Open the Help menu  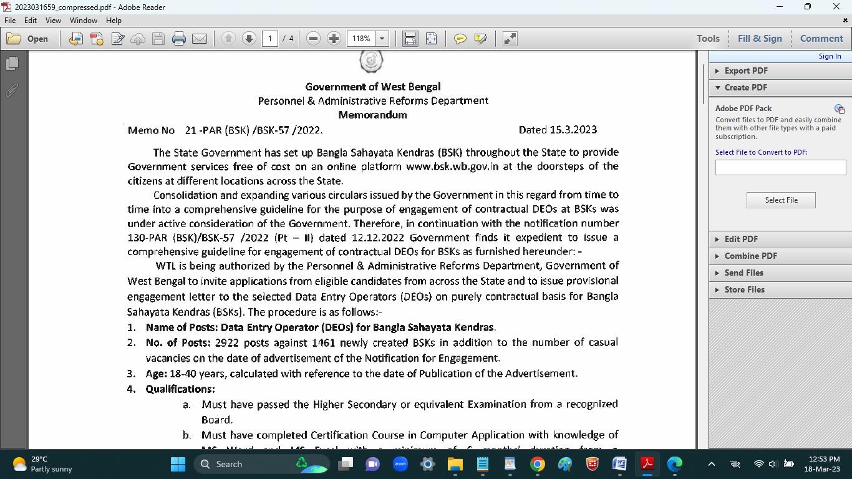[x=114, y=21]
